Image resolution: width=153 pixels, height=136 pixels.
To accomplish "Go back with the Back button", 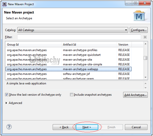I will click(64, 127).
